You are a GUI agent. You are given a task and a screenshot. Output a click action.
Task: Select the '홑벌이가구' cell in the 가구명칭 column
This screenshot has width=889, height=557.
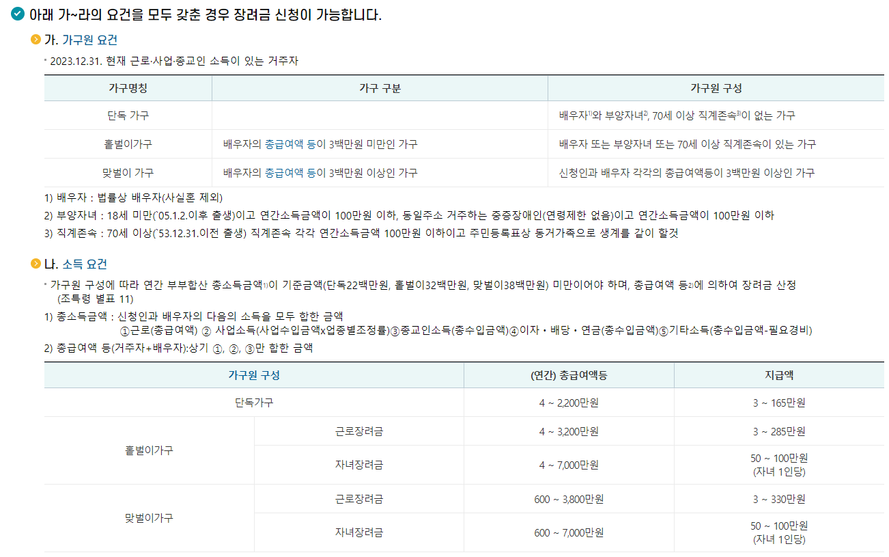click(128, 144)
